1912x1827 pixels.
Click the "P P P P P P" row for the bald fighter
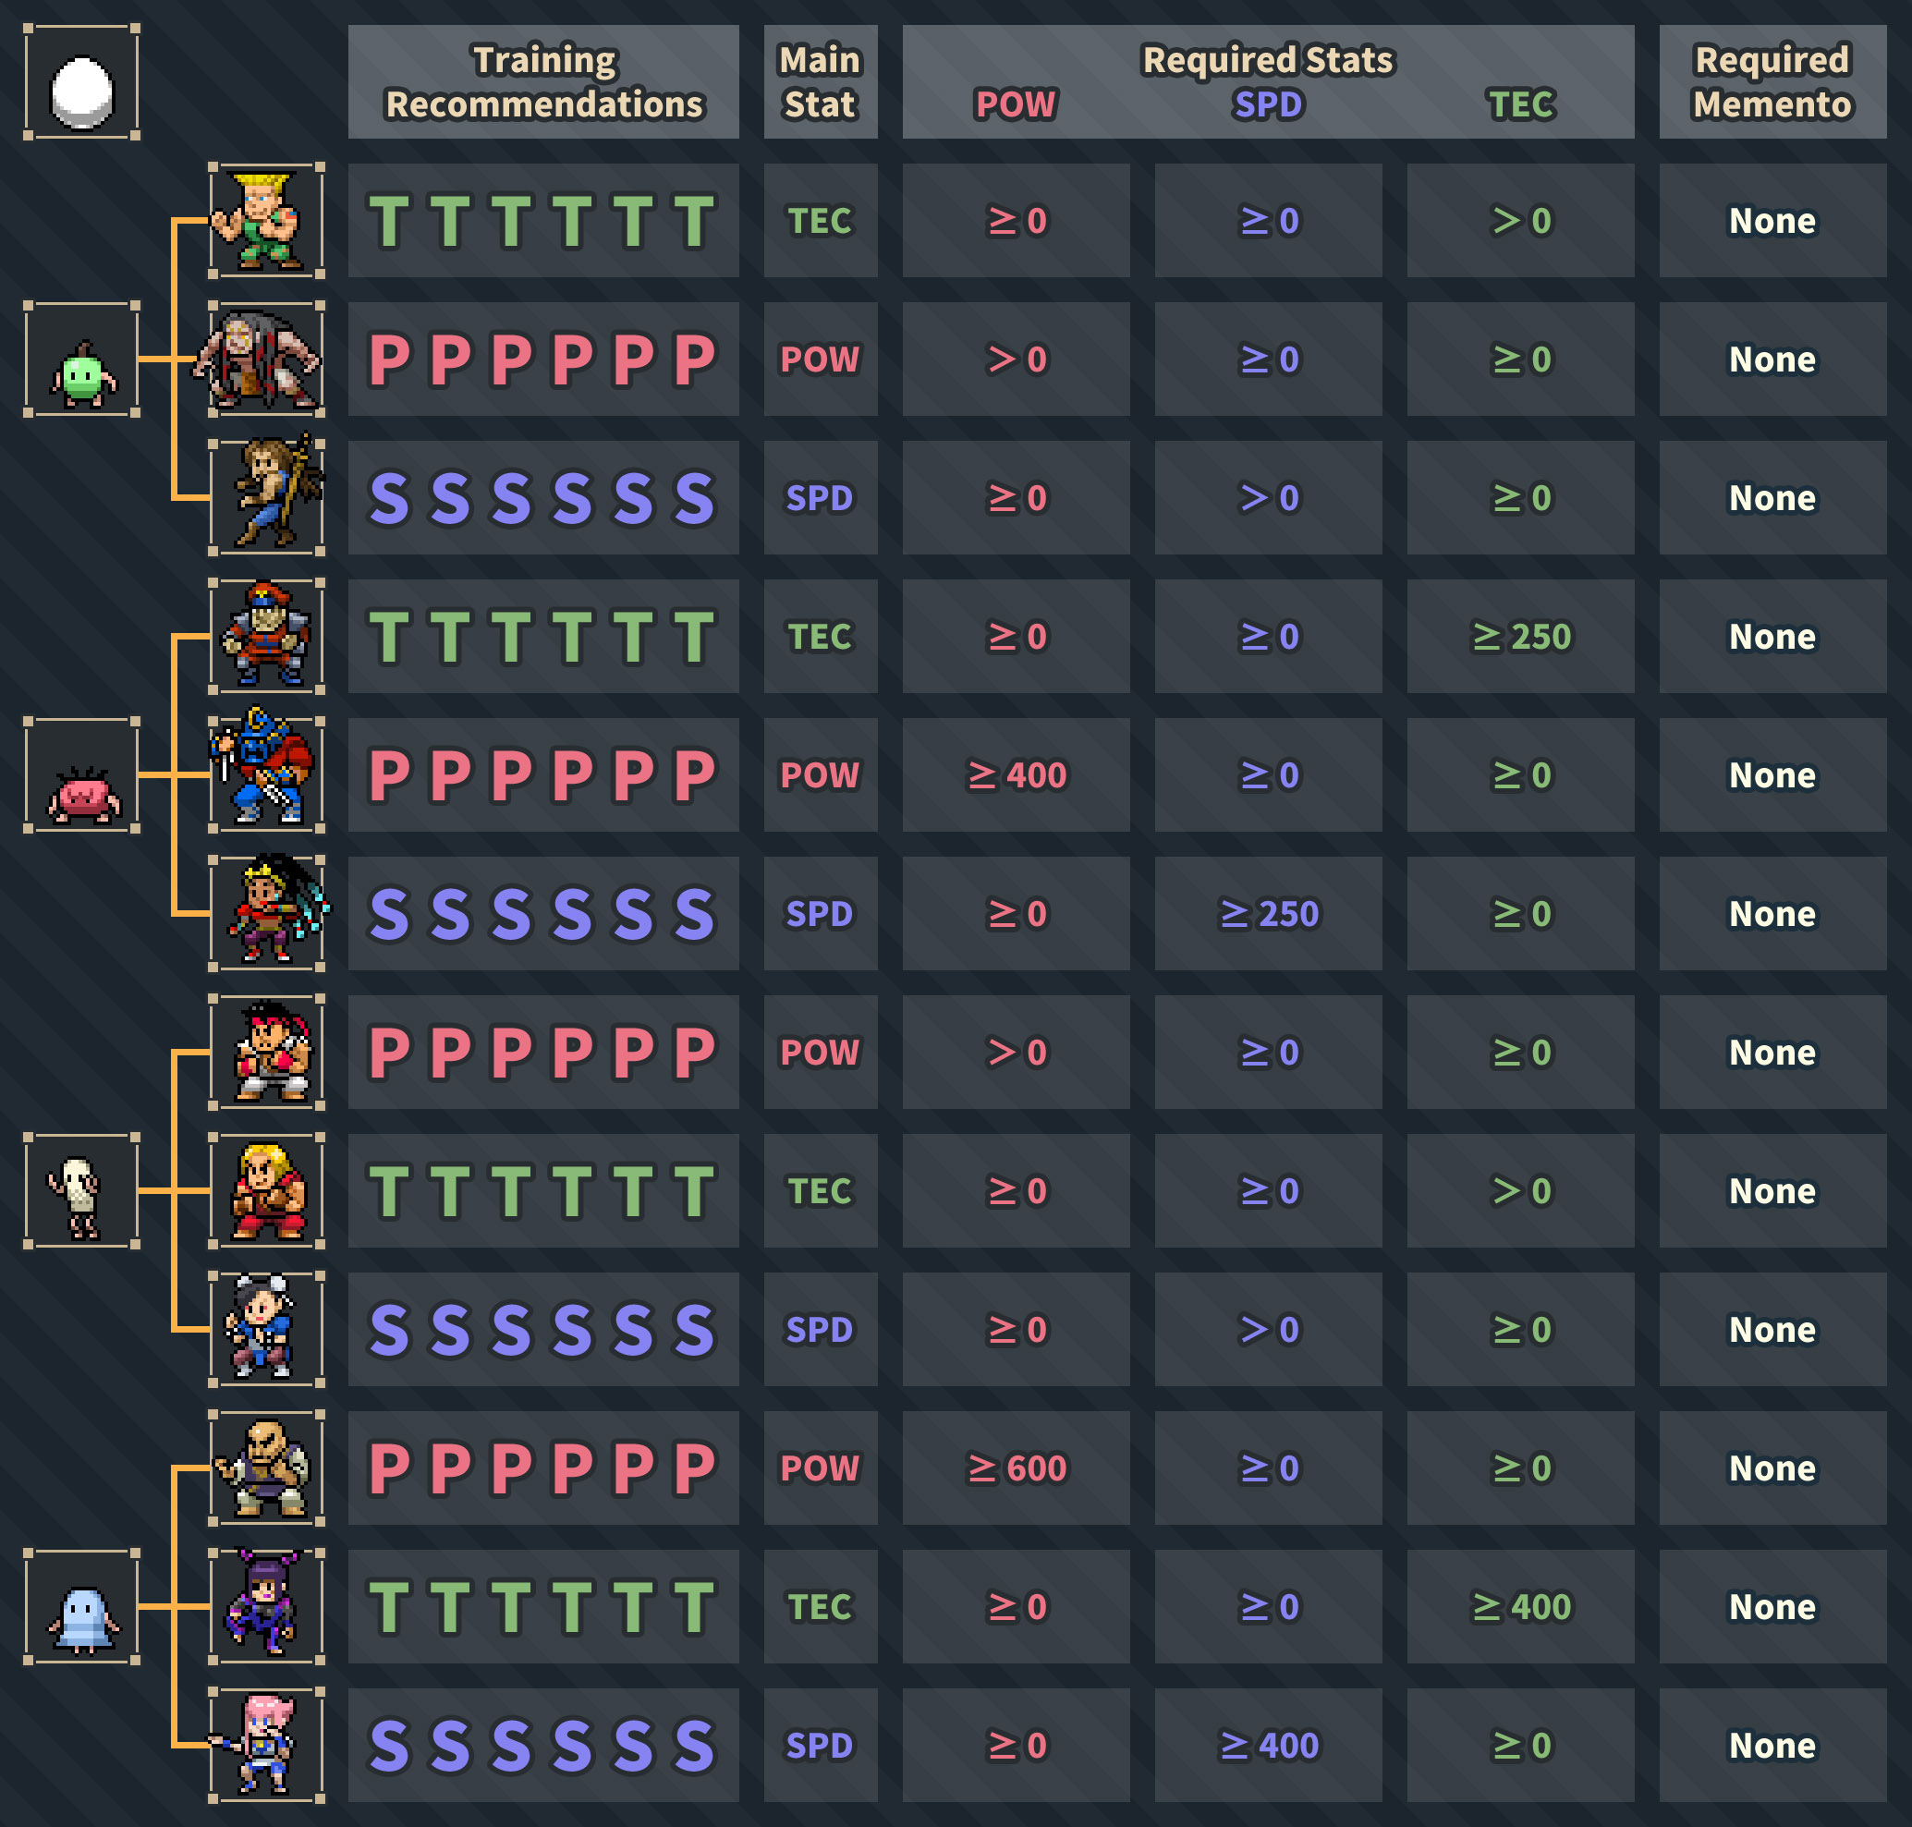pos(543,1468)
